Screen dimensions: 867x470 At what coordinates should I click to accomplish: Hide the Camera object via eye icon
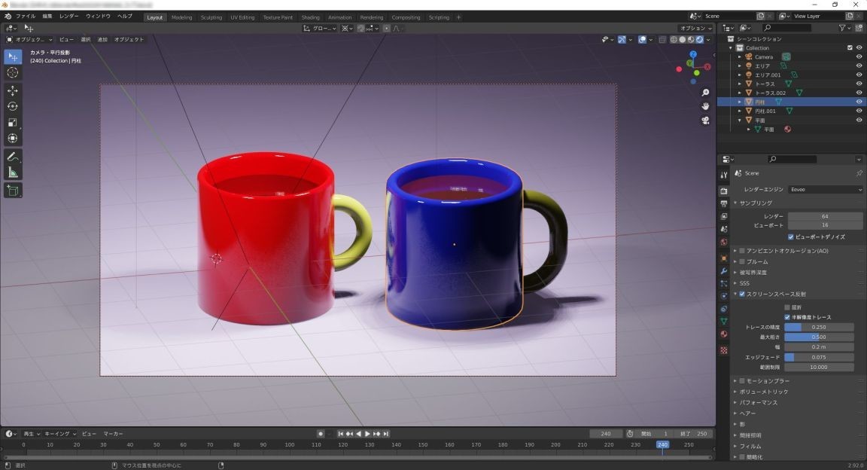pos(859,56)
